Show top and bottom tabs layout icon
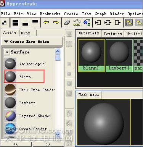143x147 pixels. (x=16, y=23)
